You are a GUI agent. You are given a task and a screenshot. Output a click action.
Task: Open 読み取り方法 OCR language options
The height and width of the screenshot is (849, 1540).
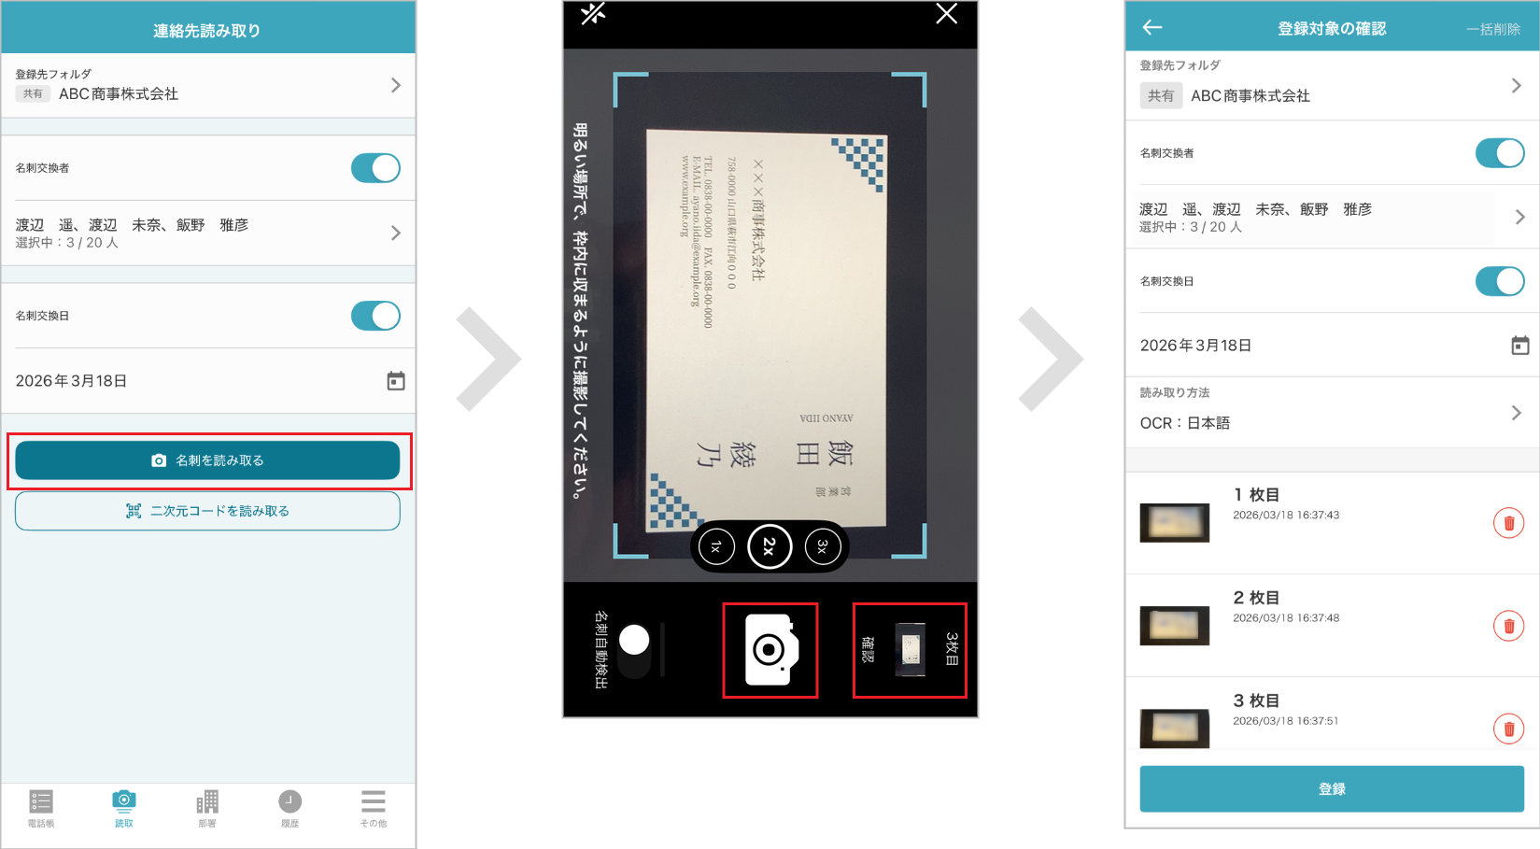point(1516,413)
